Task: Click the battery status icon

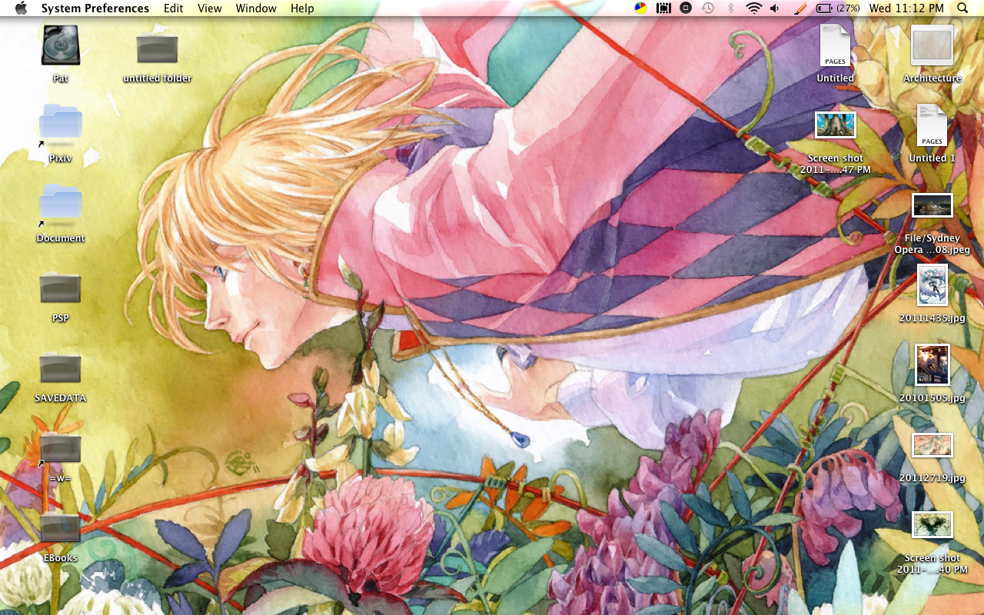Action: [824, 8]
